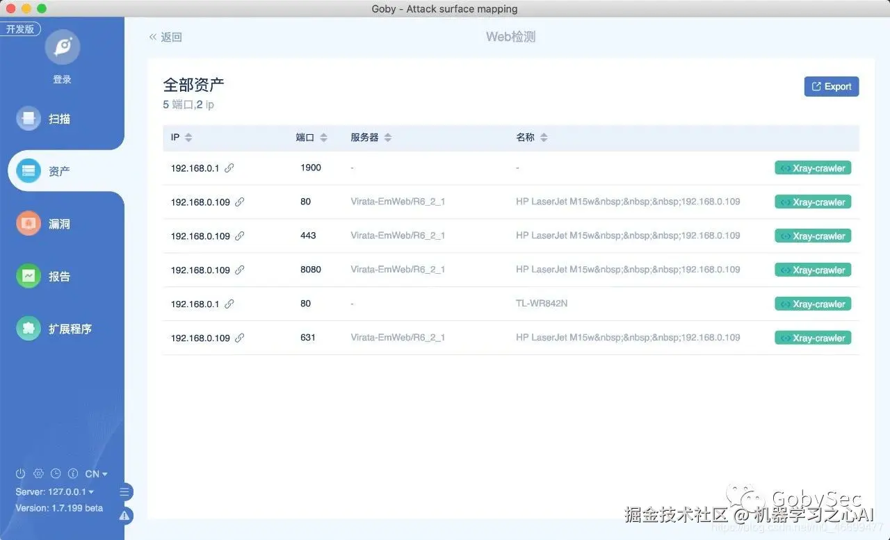Toggle the sidebar hamburger collapse button
The height and width of the screenshot is (540, 890).
(x=124, y=492)
